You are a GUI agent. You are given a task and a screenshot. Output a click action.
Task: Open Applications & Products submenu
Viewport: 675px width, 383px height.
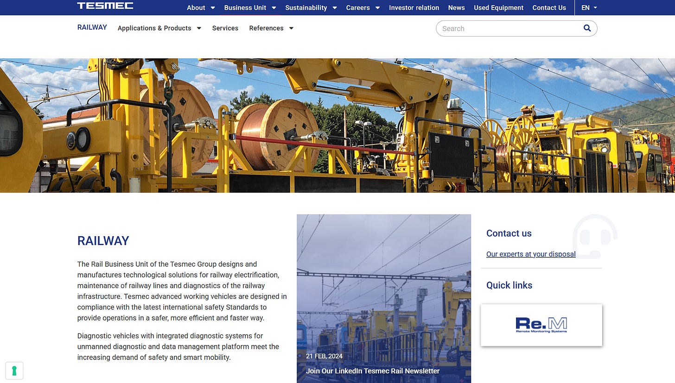[154, 28]
